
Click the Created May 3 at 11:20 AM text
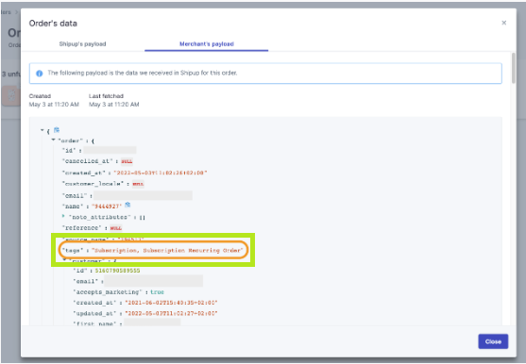click(54, 104)
